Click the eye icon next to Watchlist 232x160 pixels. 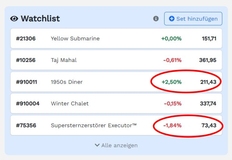coord(14,19)
